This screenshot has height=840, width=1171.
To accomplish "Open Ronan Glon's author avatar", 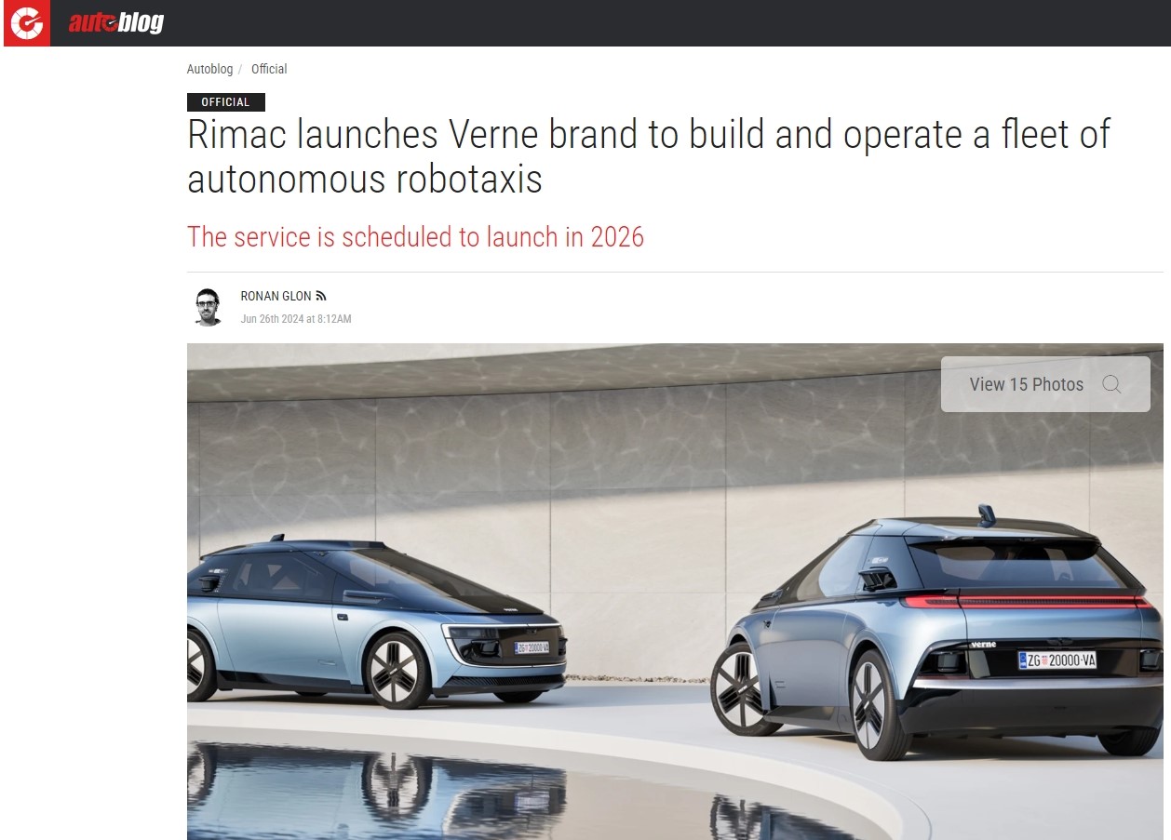I will [x=209, y=307].
